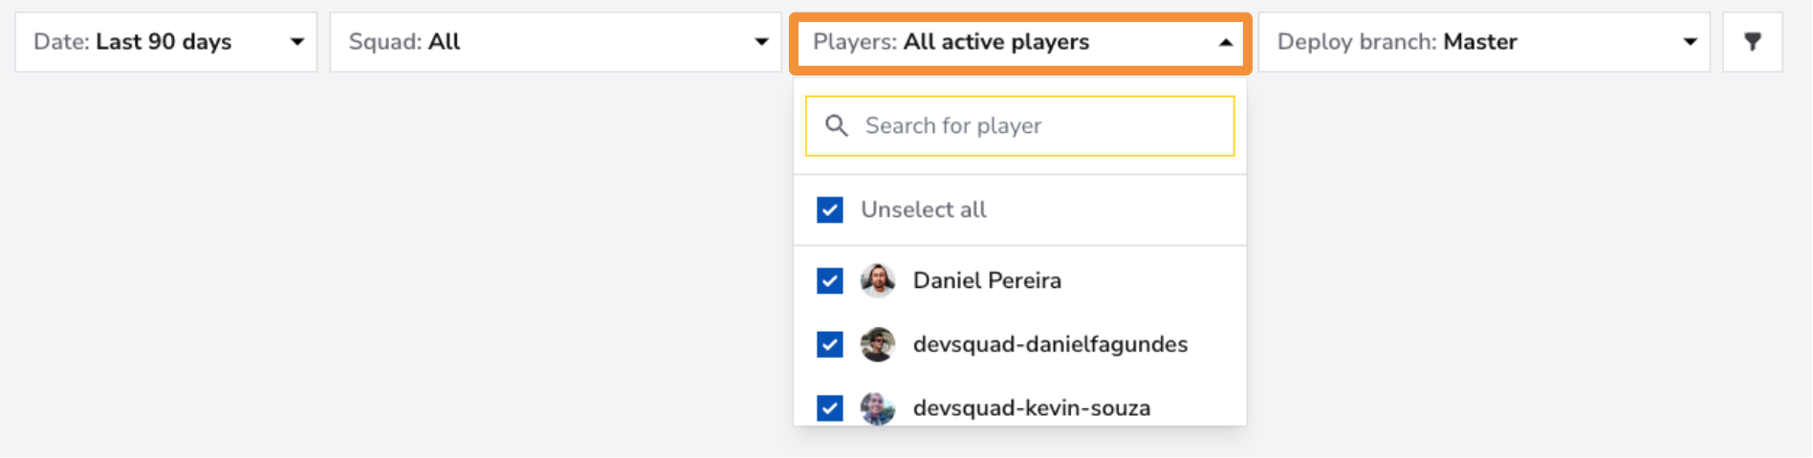Collapse the Players: All active players dropdown
1813x458 pixels.
(1020, 42)
